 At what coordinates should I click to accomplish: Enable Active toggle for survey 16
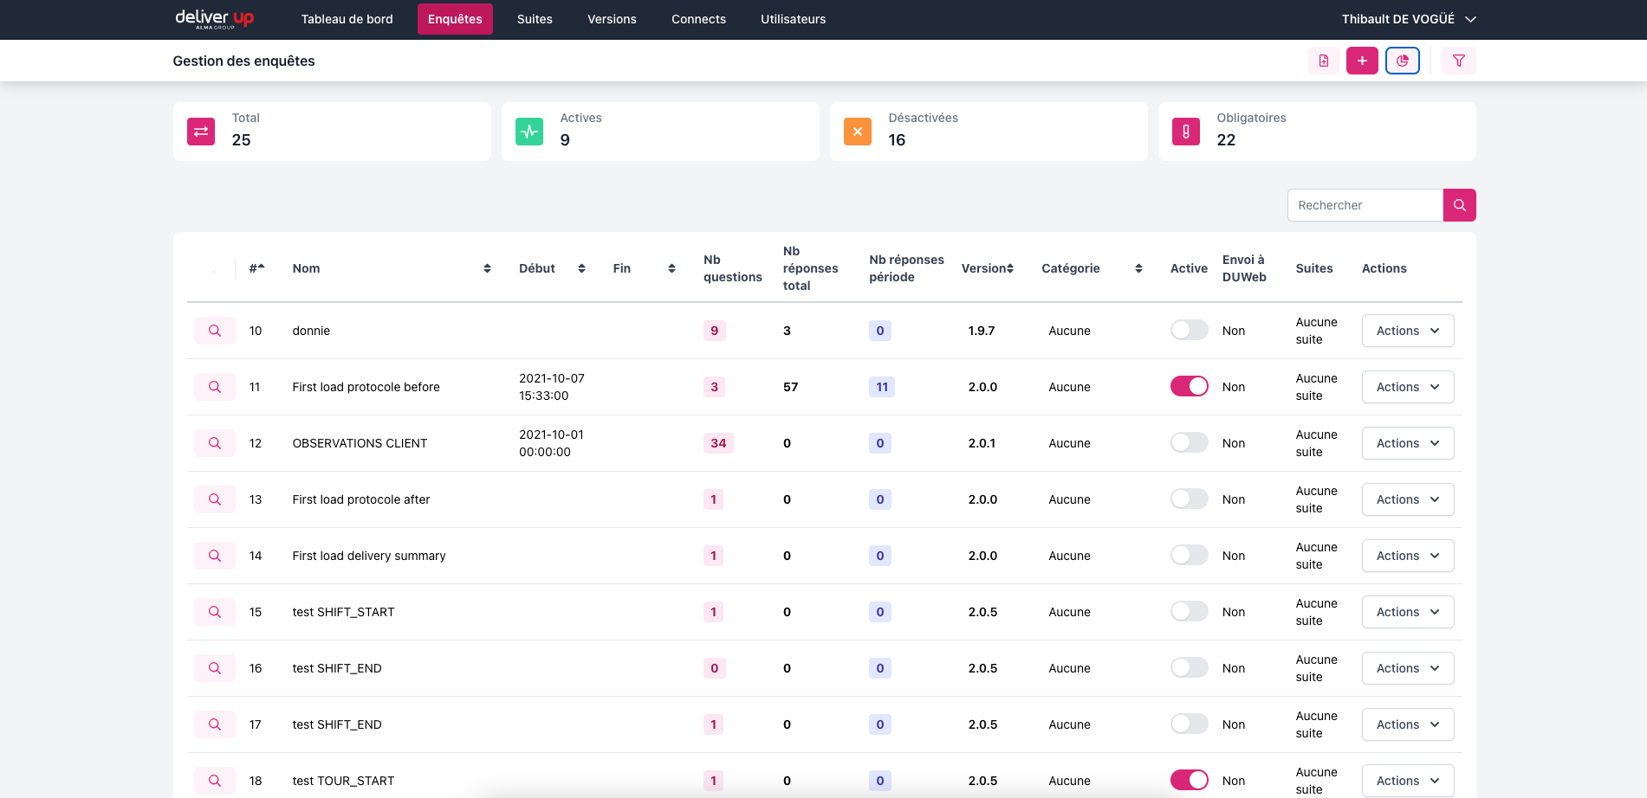tap(1189, 667)
